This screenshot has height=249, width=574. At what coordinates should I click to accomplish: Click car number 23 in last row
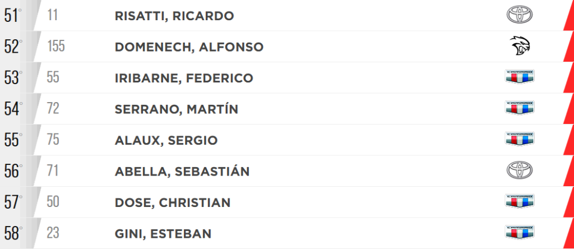(53, 233)
